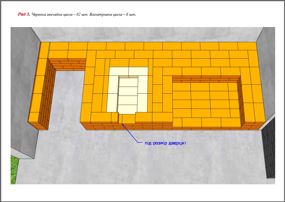
Task: Click the green grass patch in the corner
Action: coord(14,169)
